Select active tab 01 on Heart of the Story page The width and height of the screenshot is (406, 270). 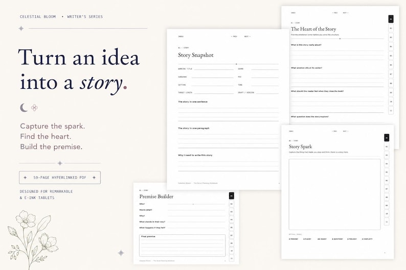coord(391,19)
